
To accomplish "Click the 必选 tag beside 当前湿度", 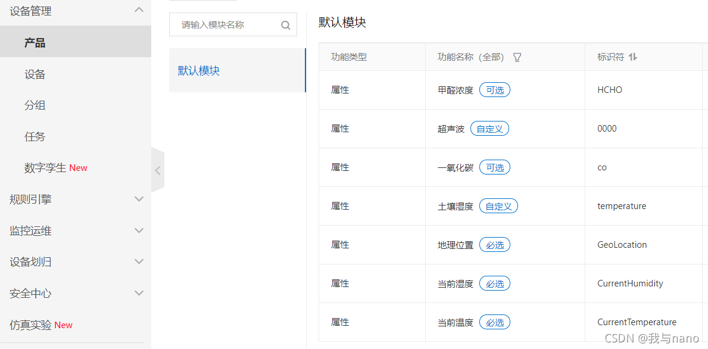I will 494,284.
